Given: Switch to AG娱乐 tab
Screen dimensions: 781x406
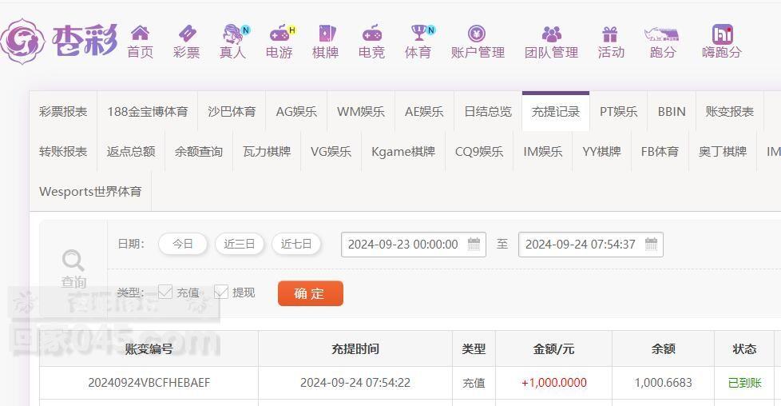Looking at the screenshot, I should click(296, 112).
